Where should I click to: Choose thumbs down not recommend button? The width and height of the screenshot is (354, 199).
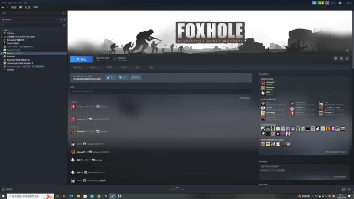click(123, 77)
